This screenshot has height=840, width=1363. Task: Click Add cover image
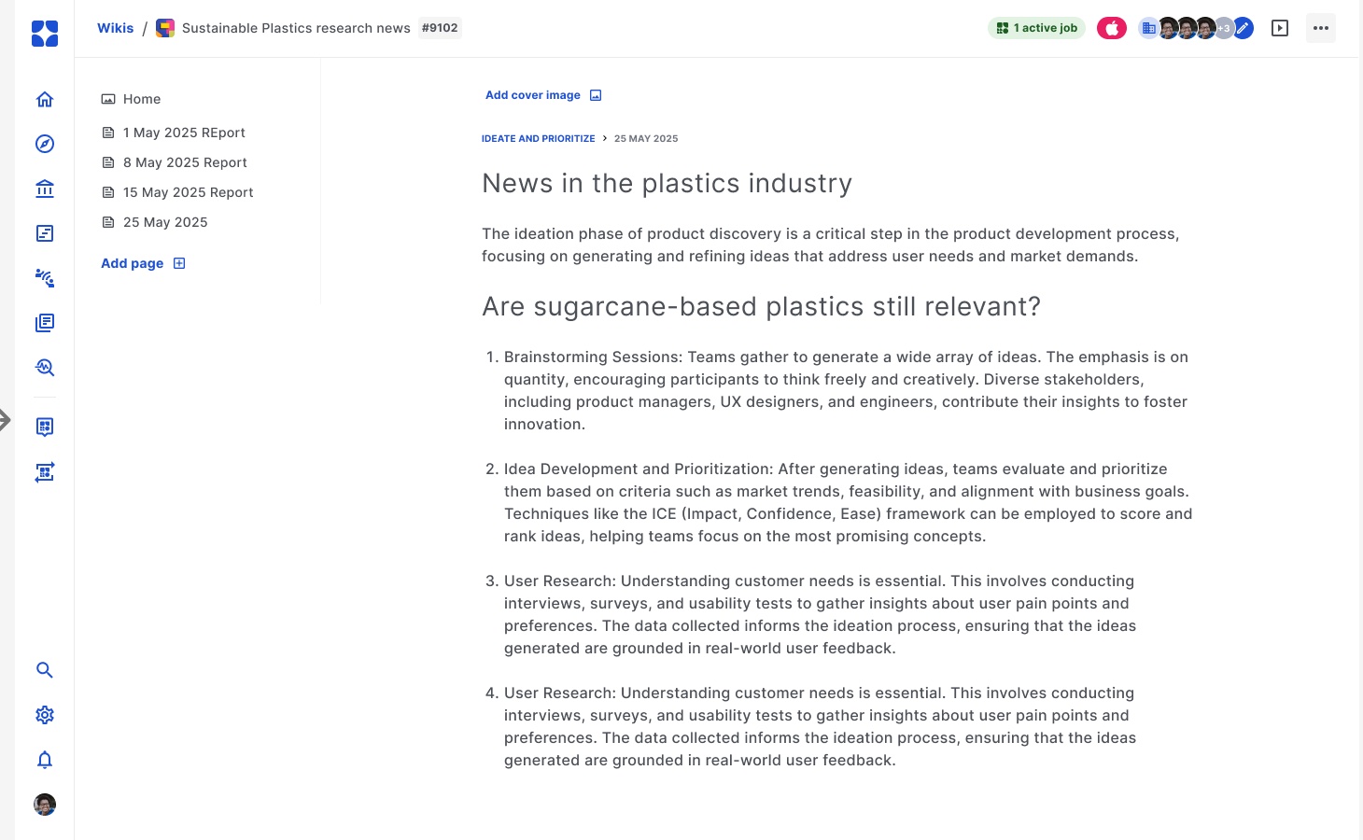(x=543, y=95)
